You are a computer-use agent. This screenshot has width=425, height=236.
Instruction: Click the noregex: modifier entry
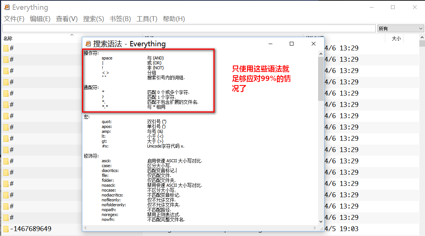[110, 215]
